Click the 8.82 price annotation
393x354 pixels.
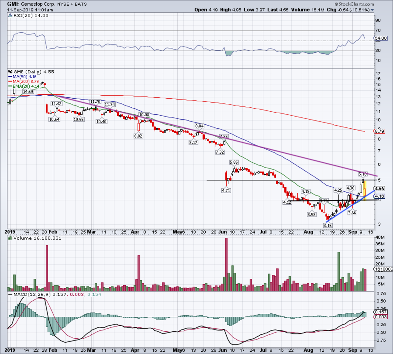click(x=138, y=136)
